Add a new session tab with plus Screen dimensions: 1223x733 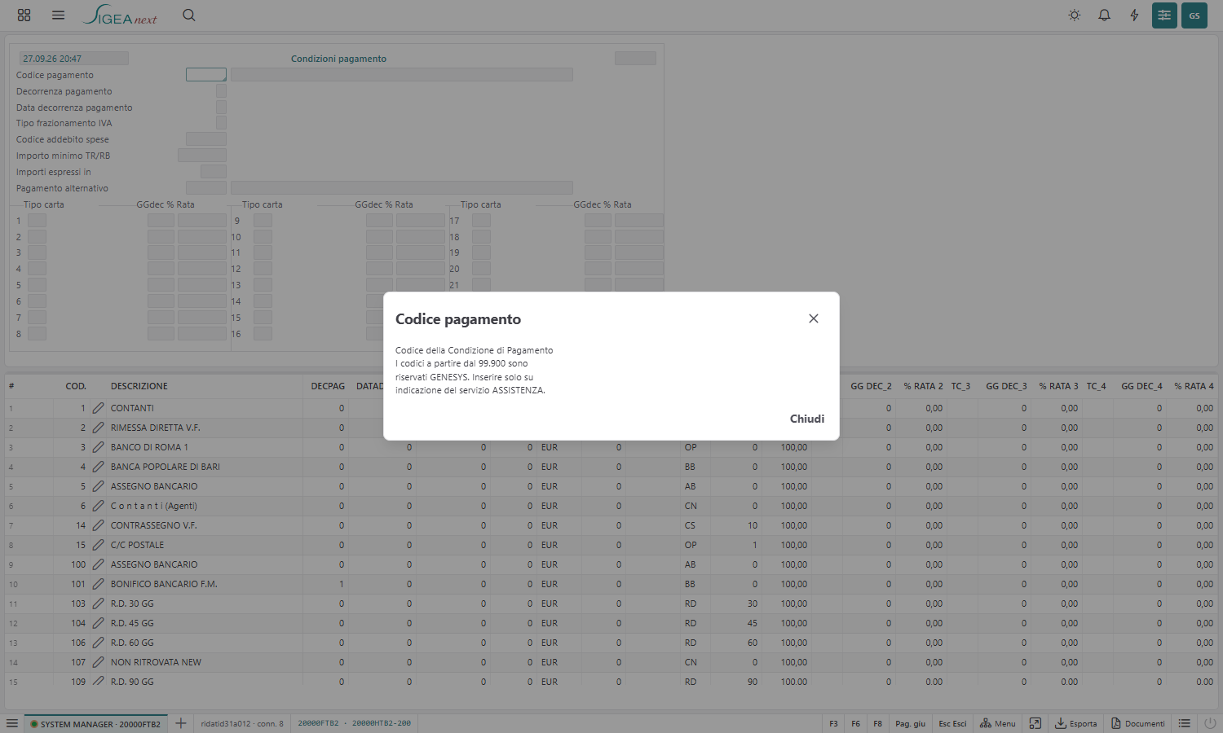(181, 723)
